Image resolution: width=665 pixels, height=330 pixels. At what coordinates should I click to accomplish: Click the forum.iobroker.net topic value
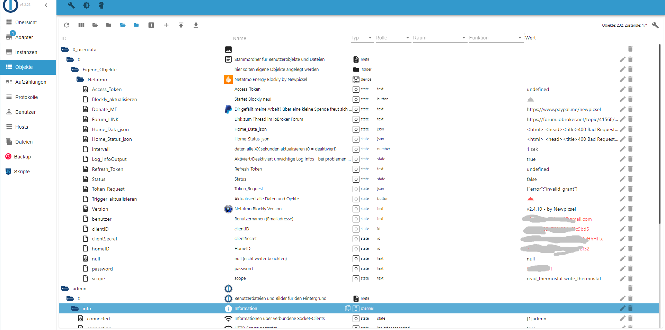coord(572,119)
